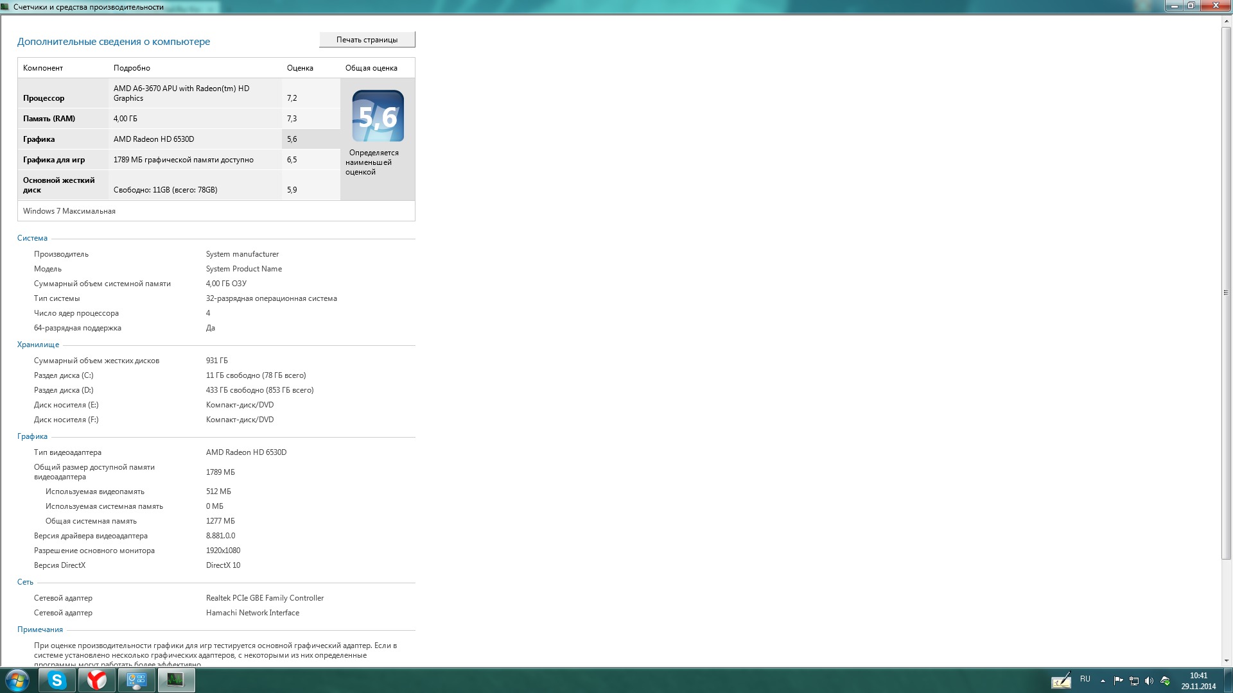This screenshot has width=1233, height=693.
Task: Click the Windows 7 Максимальная edition text
Action: point(69,211)
